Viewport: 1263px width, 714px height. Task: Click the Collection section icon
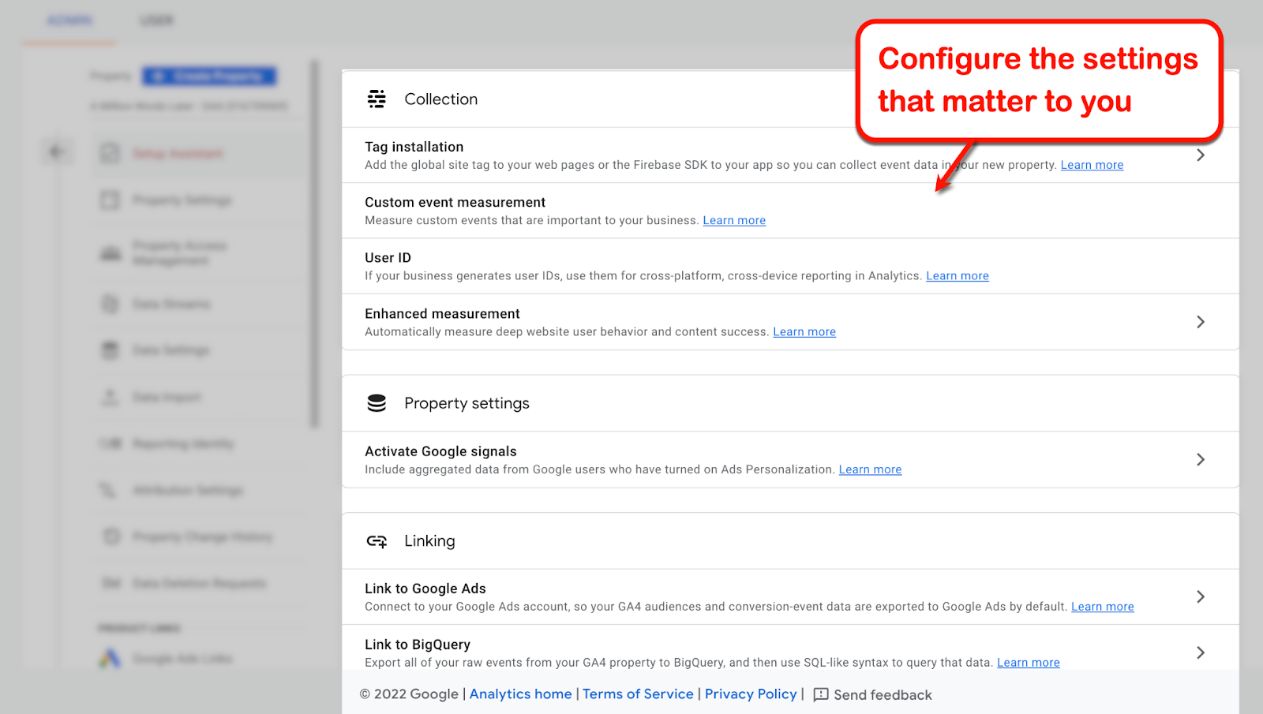point(377,99)
